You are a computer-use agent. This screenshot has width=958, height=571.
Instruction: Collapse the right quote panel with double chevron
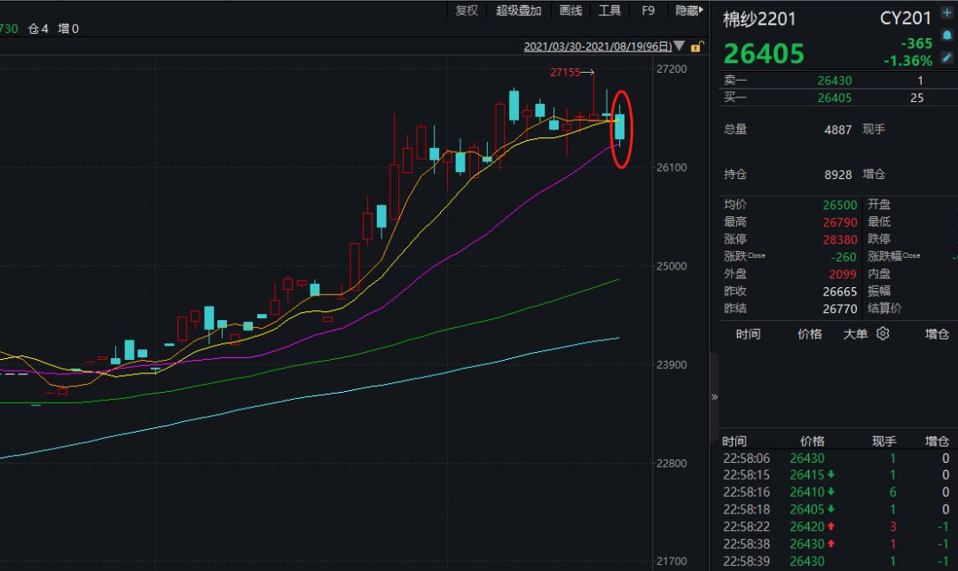[714, 397]
